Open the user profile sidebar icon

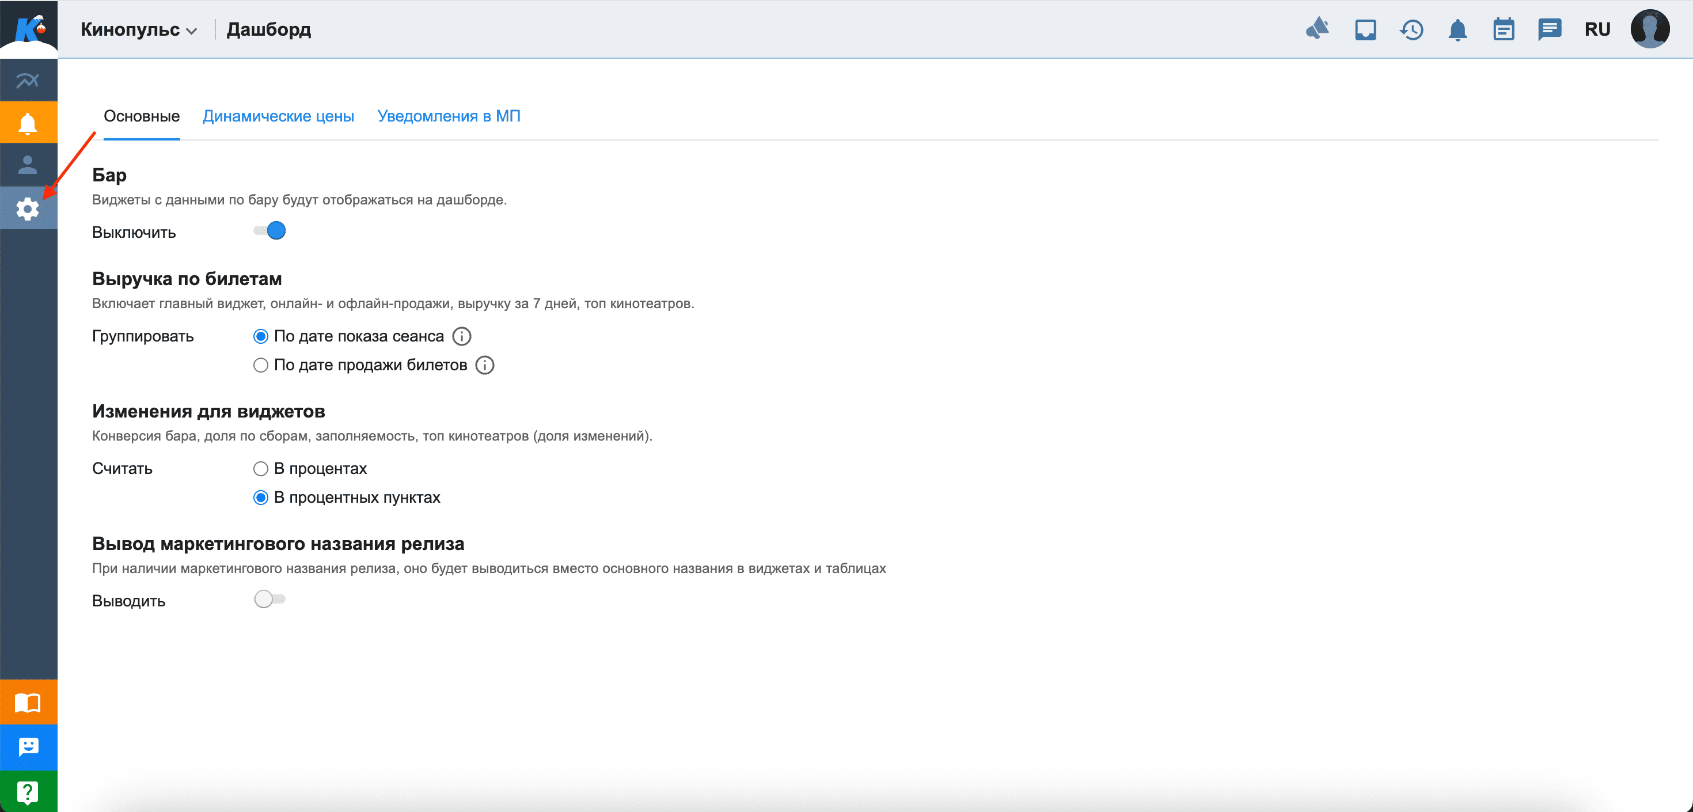point(28,164)
